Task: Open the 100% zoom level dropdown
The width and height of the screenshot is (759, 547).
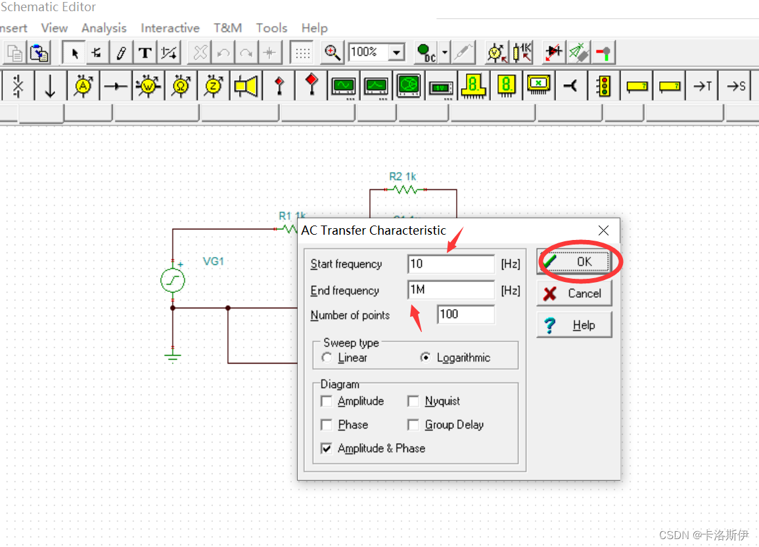Action: click(397, 52)
